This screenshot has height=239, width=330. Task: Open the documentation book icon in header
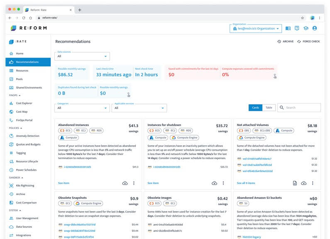[288, 28]
